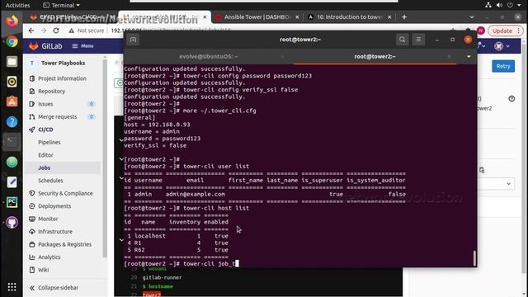Open search in terminal header
Screen dimensions: 528x297
[x=402, y=40]
